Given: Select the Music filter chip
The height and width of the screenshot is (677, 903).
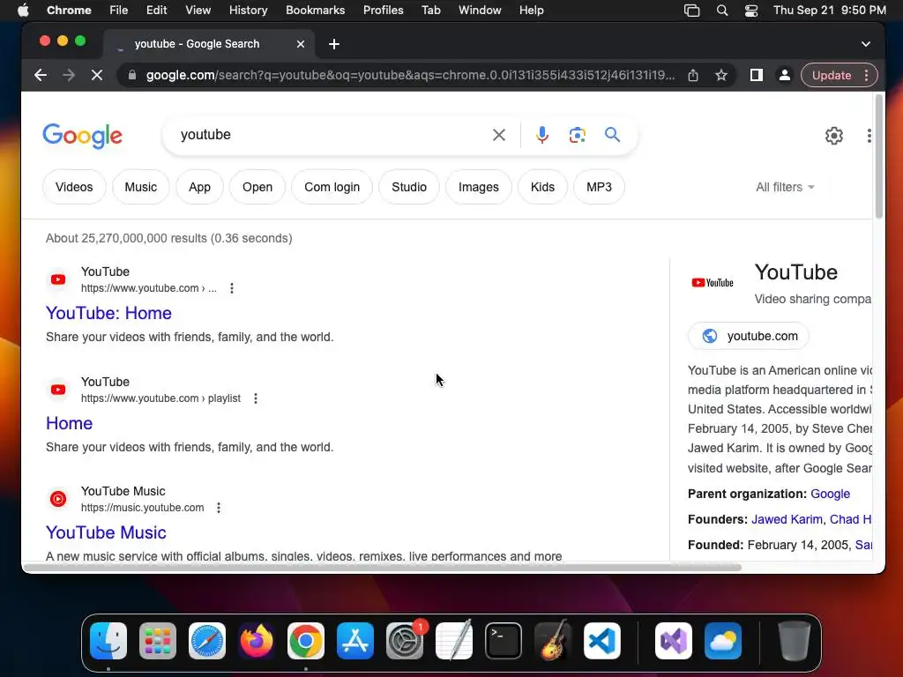Looking at the screenshot, I should click(140, 187).
